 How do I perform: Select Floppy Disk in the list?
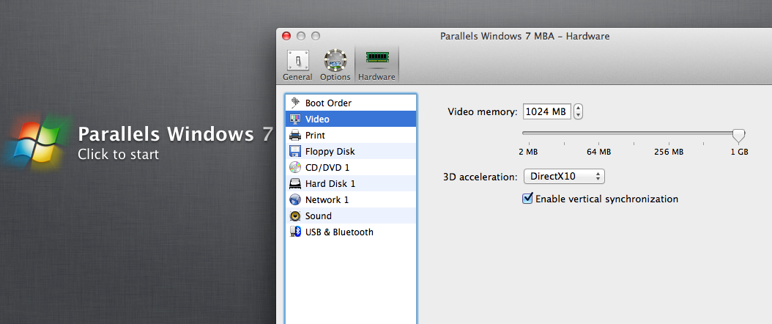tap(330, 152)
